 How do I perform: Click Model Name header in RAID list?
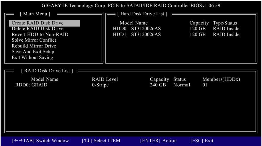pos(45,79)
